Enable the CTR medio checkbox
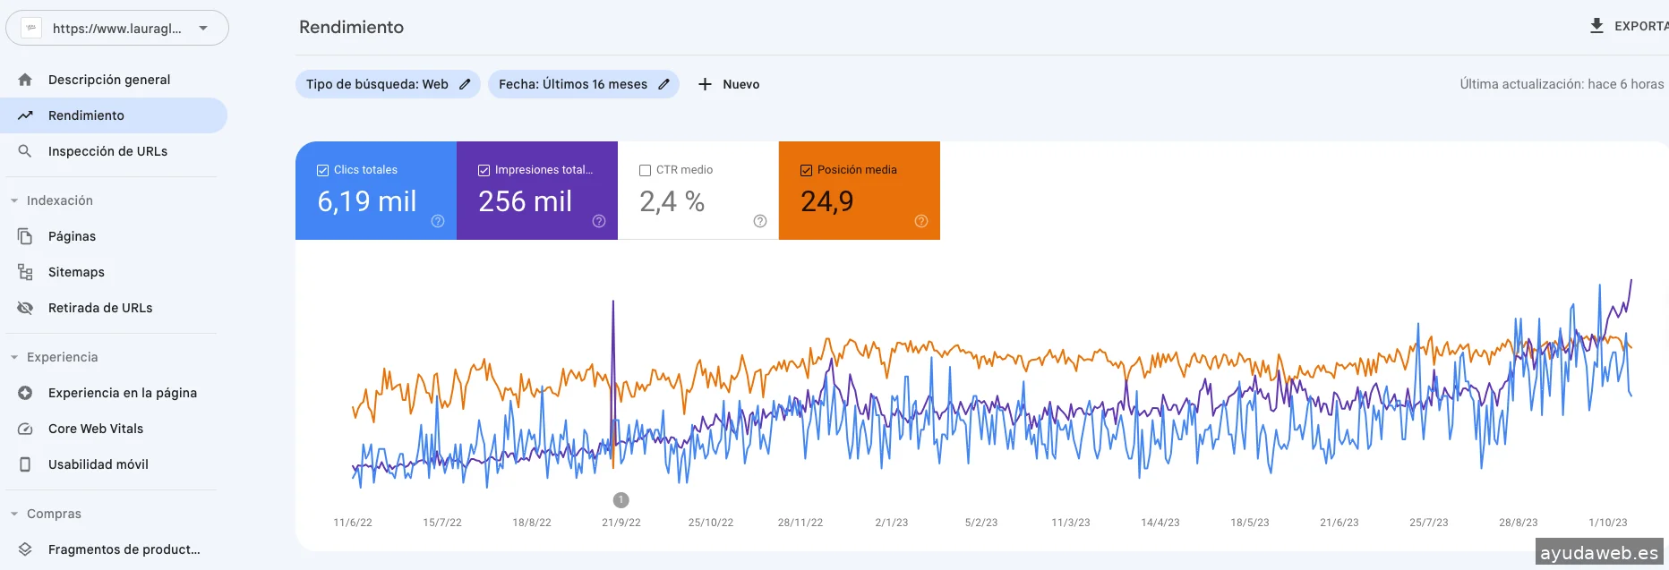1669x570 pixels. [x=645, y=170]
